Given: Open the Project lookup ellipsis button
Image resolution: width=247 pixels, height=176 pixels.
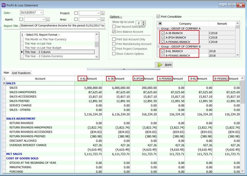Looking at the screenshot, I should tap(103, 13).
